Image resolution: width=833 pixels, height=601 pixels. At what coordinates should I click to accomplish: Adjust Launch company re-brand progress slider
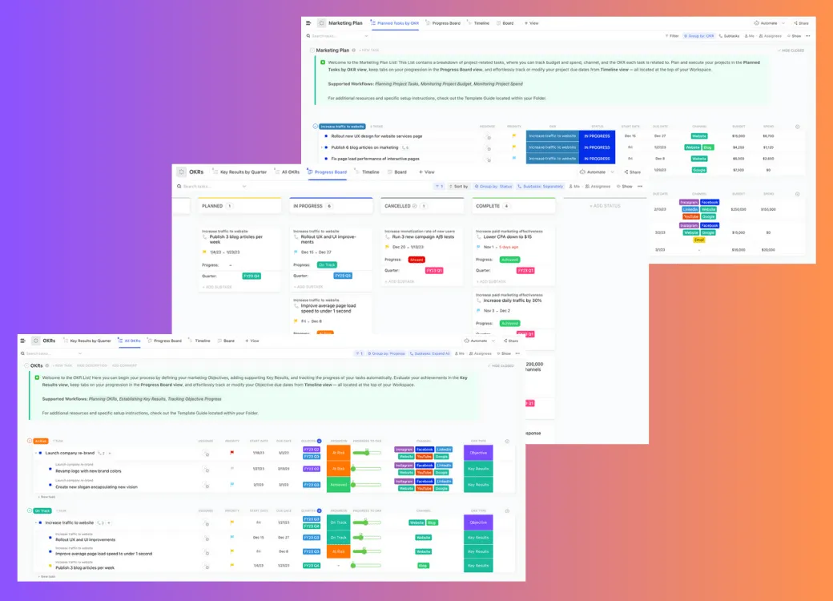click(x=367, y=453)
